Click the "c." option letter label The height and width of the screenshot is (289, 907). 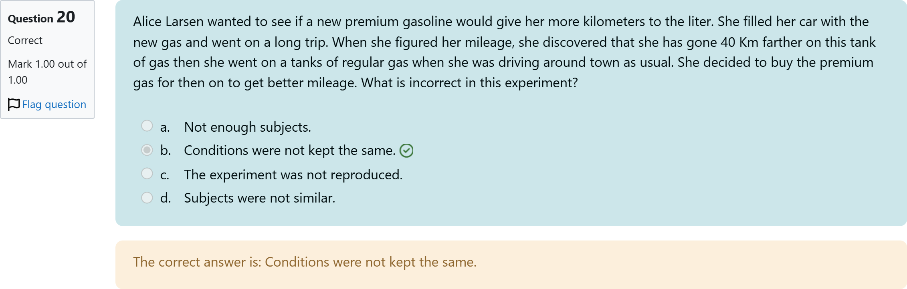tap(165, 175)
